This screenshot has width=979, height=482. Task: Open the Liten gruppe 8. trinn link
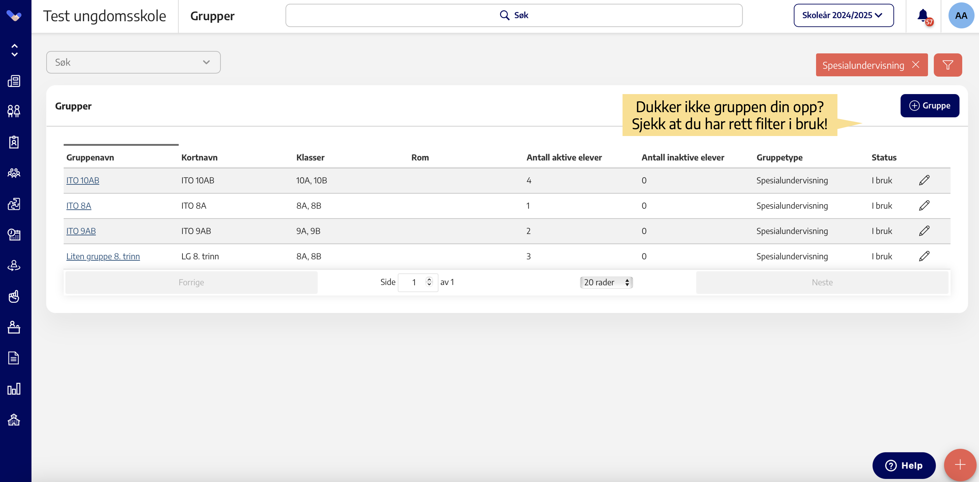[103, 256]
